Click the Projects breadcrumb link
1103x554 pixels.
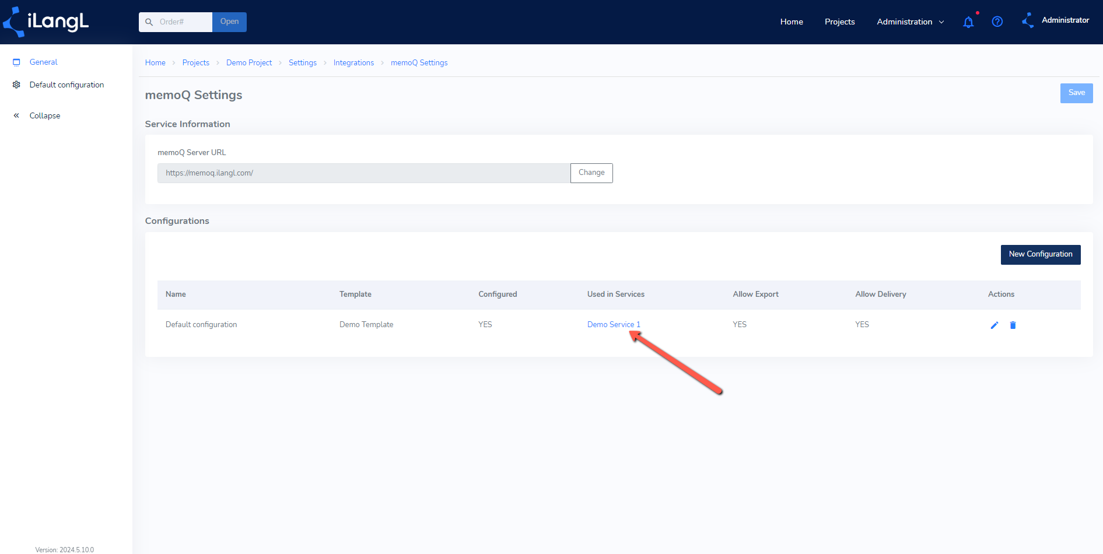pos(195,62)
